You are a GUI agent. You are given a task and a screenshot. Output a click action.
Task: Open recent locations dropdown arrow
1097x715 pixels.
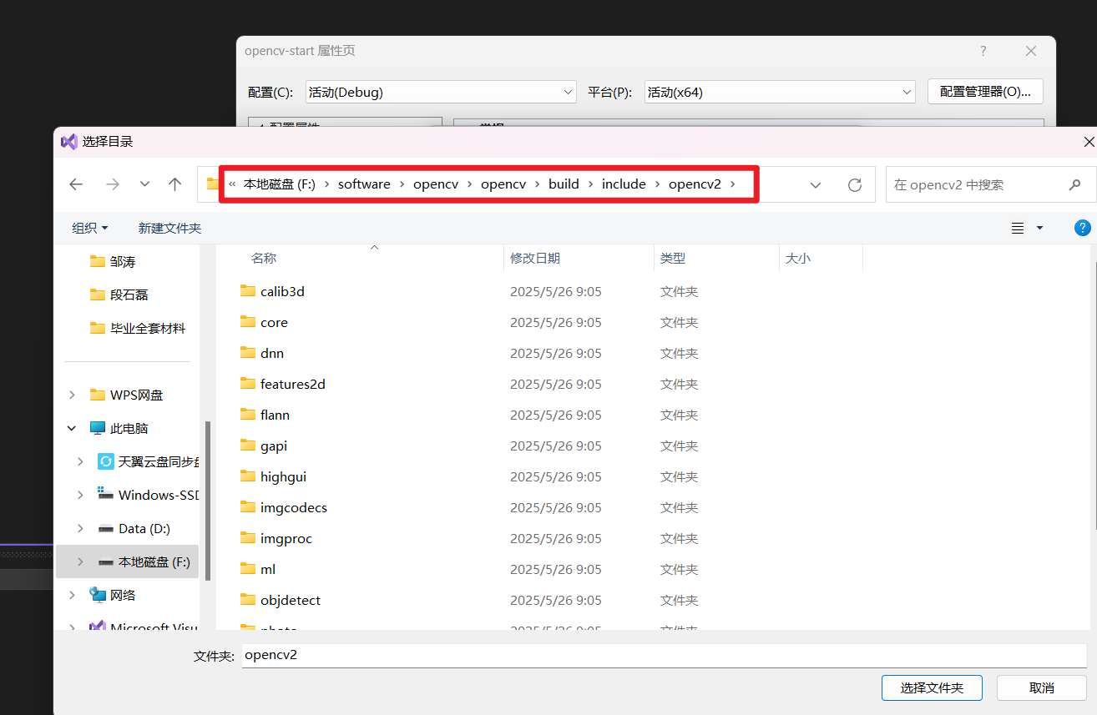tap(144, 184)
